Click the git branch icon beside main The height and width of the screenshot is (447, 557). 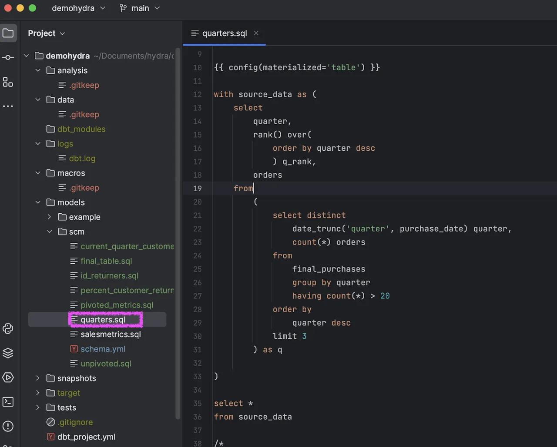coord(123,8)
